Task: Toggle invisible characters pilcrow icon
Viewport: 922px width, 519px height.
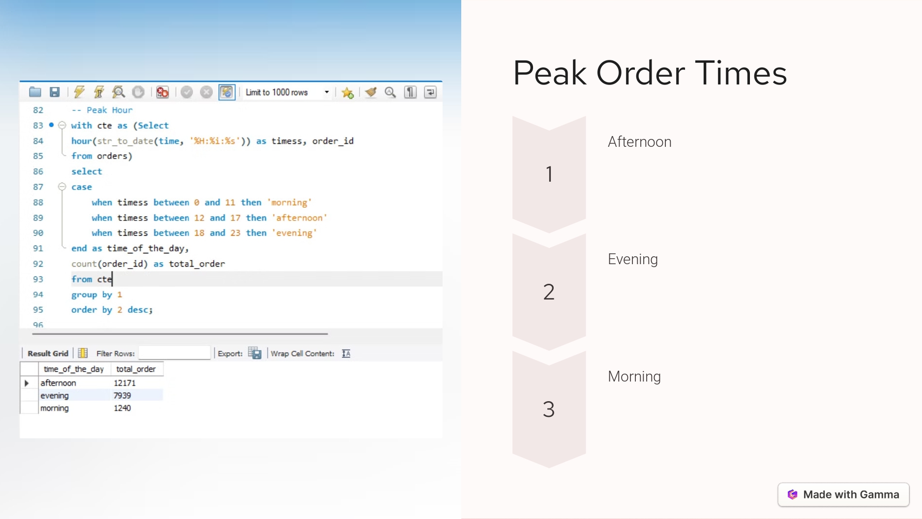Action: pyautogui.click(x=410, y=92)
